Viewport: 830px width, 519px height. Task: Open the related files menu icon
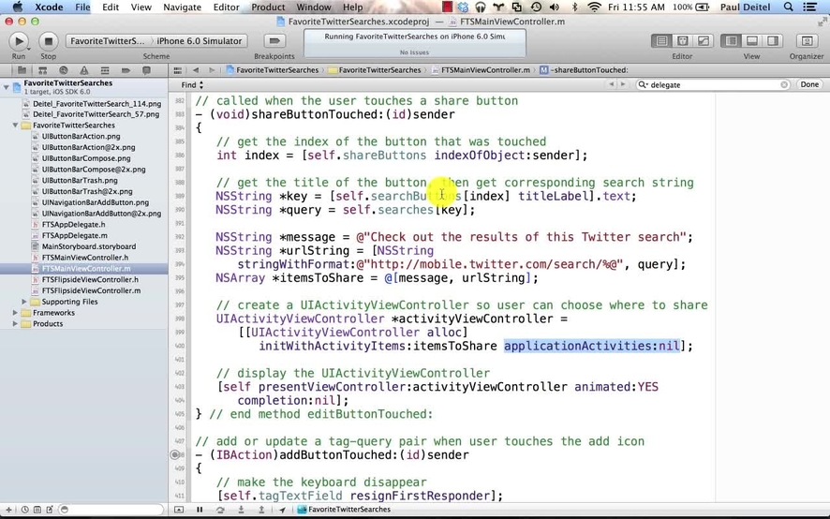(x=178, y=70)
